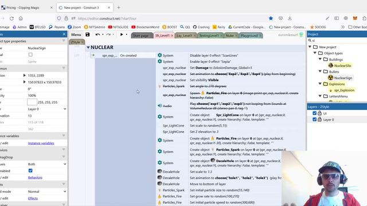Collapse the Bullets folder

tap(320, 71)
